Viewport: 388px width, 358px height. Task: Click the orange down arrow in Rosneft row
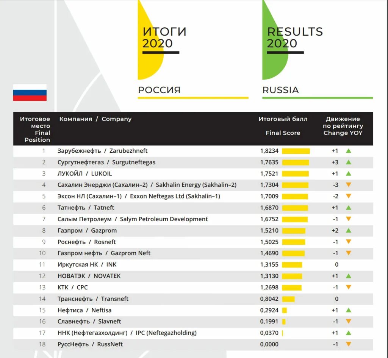point(349,241)
